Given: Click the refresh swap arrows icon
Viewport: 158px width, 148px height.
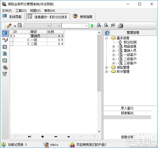Looking at the screenshot, I should click(x=113, y=25).
